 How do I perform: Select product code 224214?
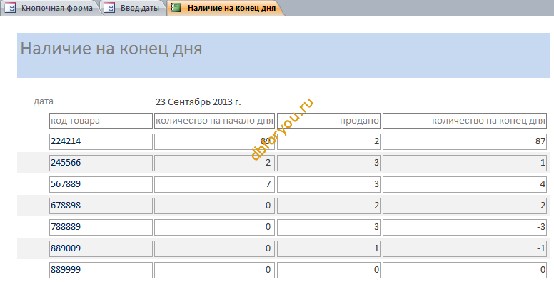point(101,141)
